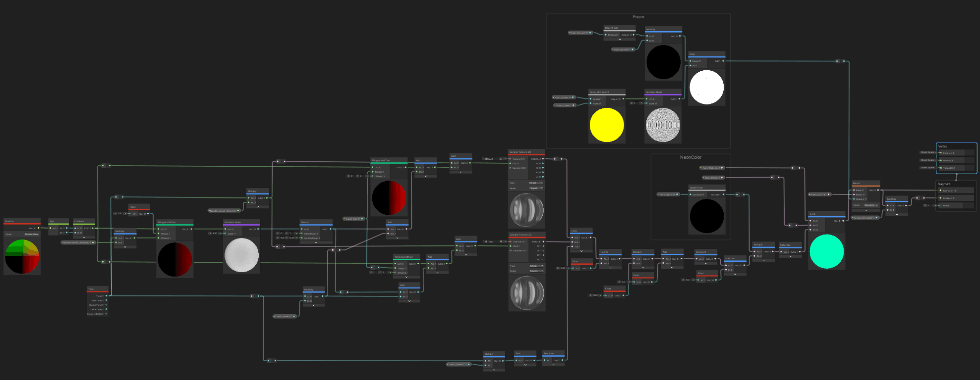Toggle the Combine node's preview chevron
Image resolution: width=980 pixels, height=380 pixels.
click(84, 237)
